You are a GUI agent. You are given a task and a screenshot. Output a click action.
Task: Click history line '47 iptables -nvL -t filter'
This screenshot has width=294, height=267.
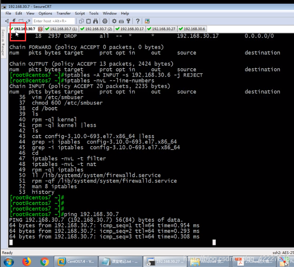[62, 159]
